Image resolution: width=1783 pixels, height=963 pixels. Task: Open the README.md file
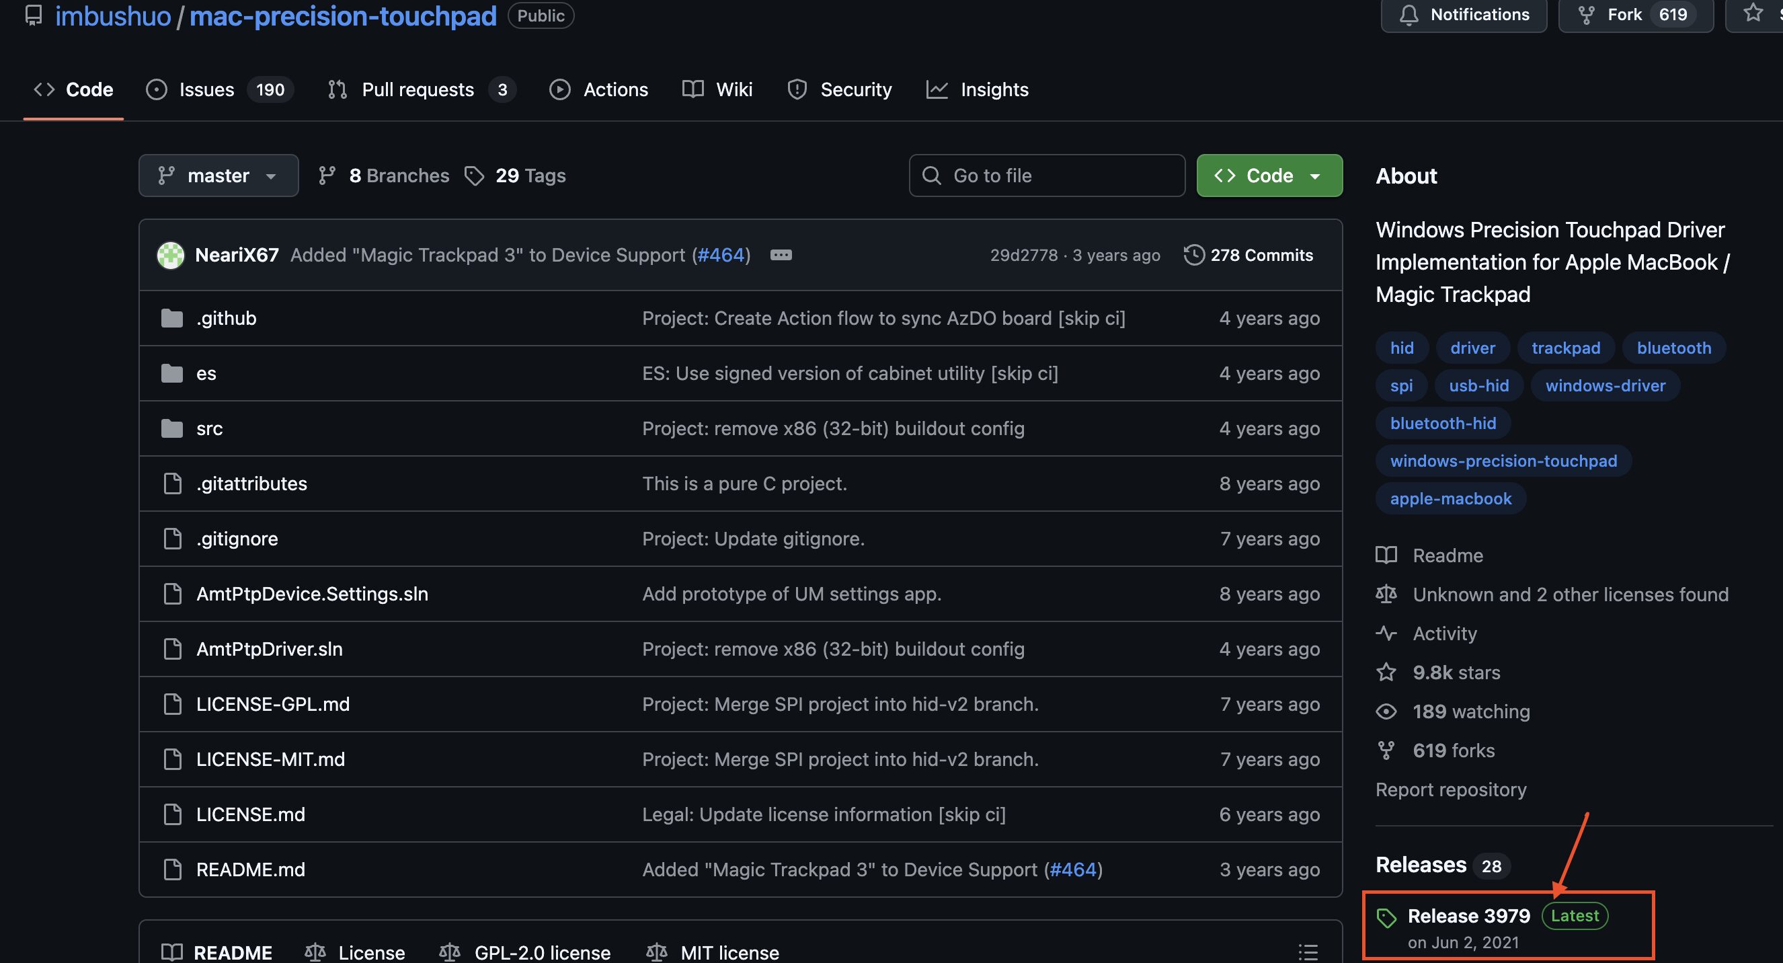(251, 869)
